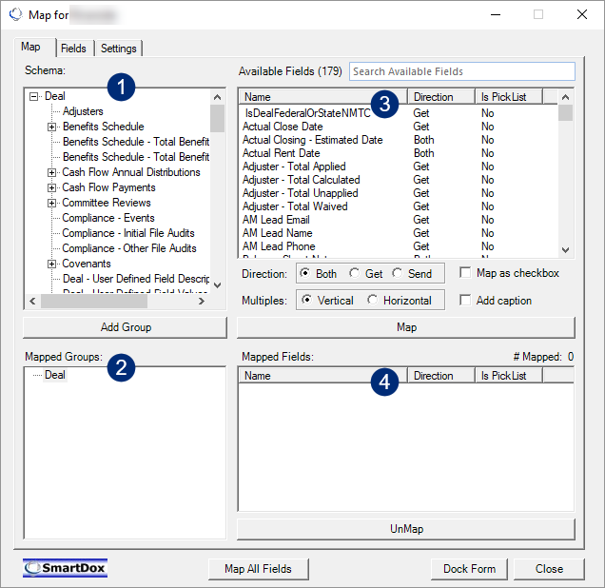The width and height of the screenshot is (605, 588).
Task: Click the app icon in title bar
Action: click(16, 14)
